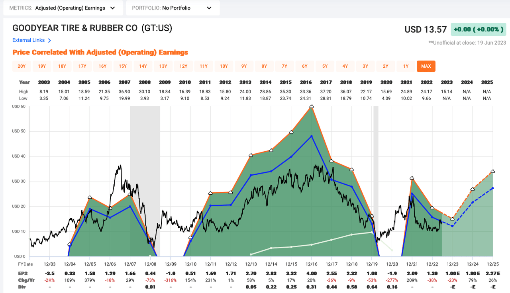
Task: Choose the 14Y range button
Action: [x=143, y=66]
